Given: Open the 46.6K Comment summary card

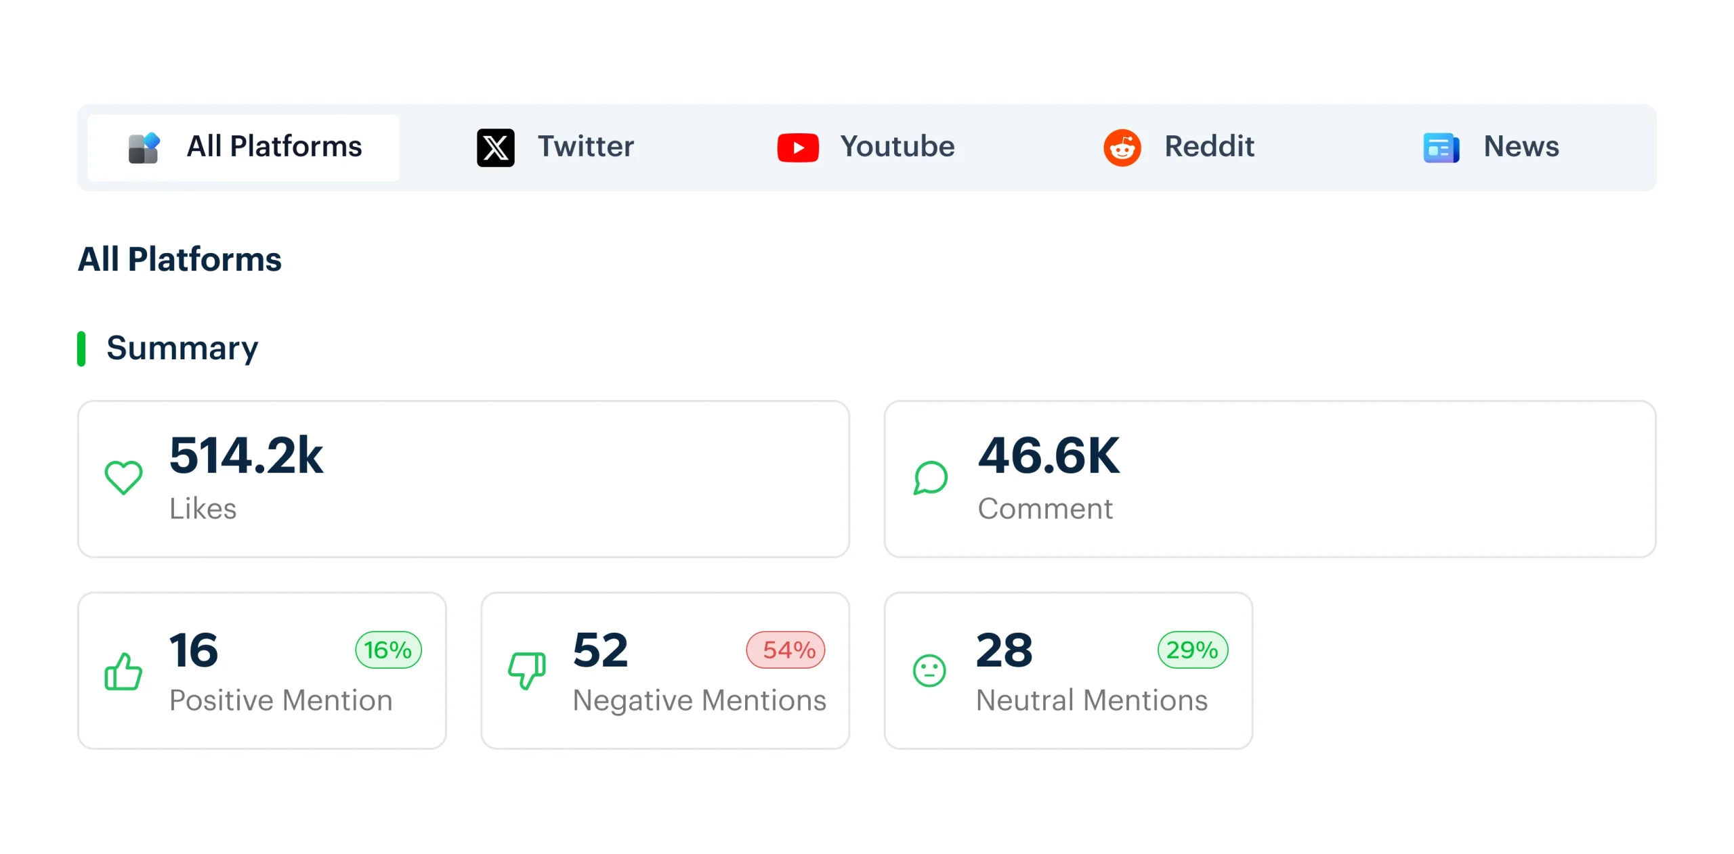Looking at the screenshot, I should [x=1270, y=479].
